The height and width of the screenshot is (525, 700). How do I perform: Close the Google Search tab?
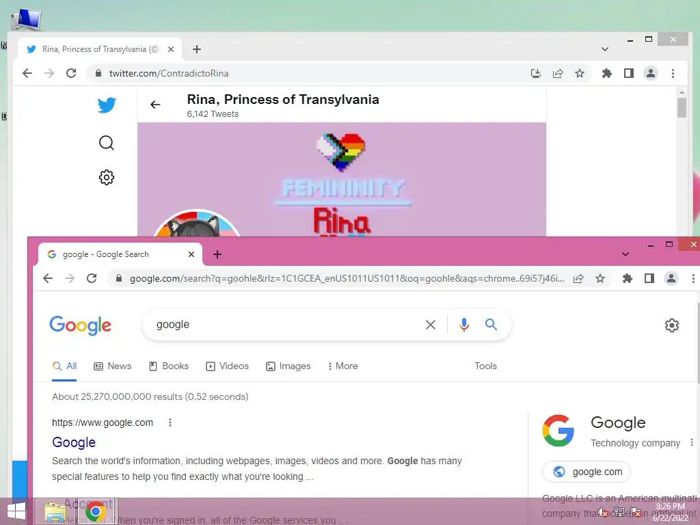[191, 254]
